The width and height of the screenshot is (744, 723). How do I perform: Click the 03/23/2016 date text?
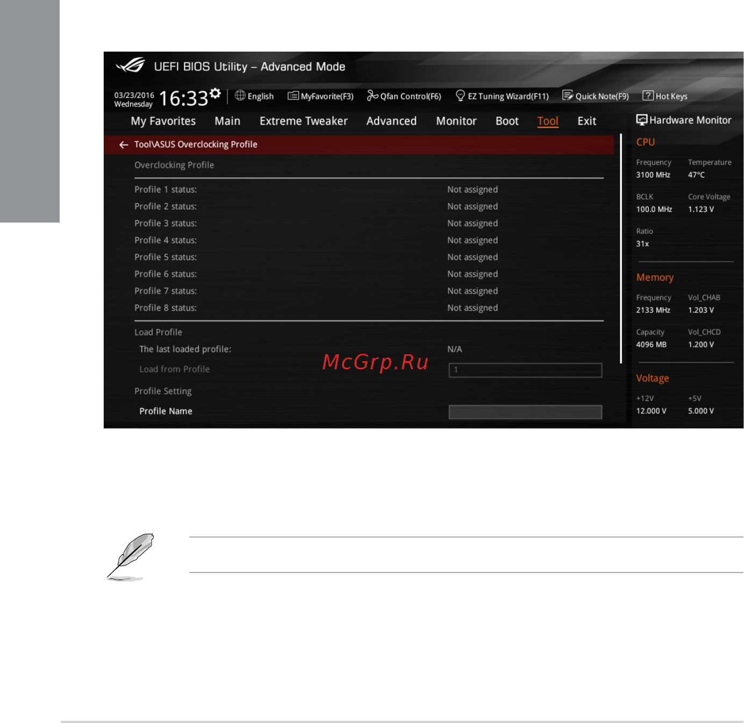[x=134, y=95]
